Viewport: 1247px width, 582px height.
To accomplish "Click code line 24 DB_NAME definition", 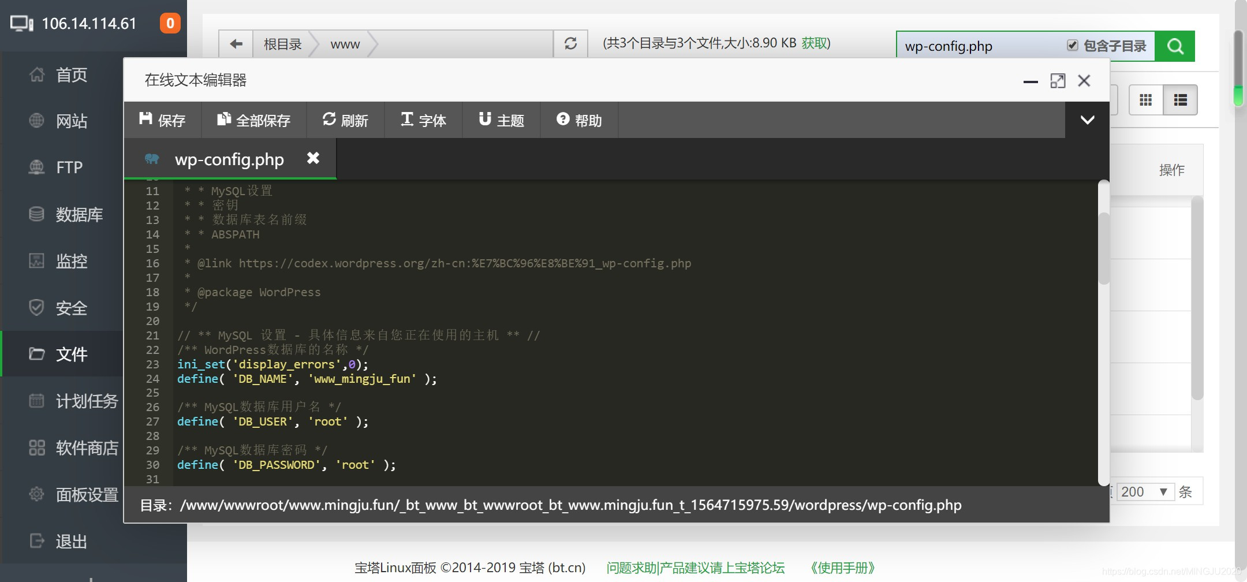I will 307,379.
